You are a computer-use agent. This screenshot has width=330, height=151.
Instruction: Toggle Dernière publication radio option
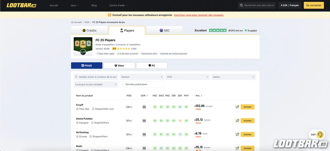(x=123, y=84)
